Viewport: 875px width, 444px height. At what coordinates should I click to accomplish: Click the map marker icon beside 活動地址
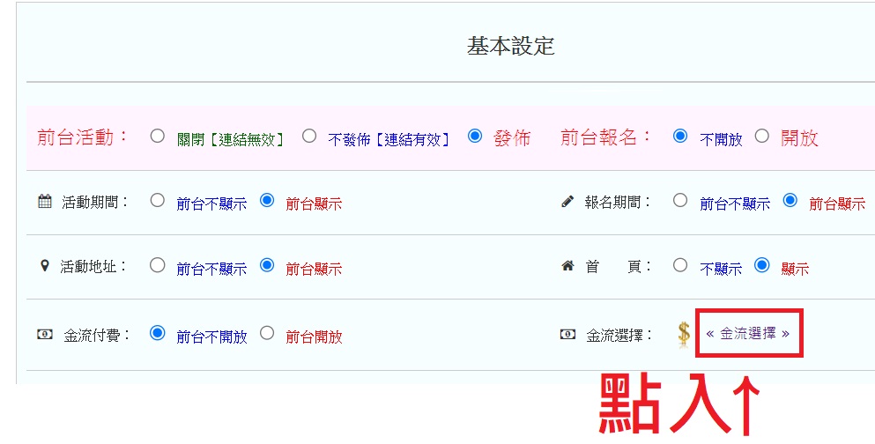click(45, 266)
